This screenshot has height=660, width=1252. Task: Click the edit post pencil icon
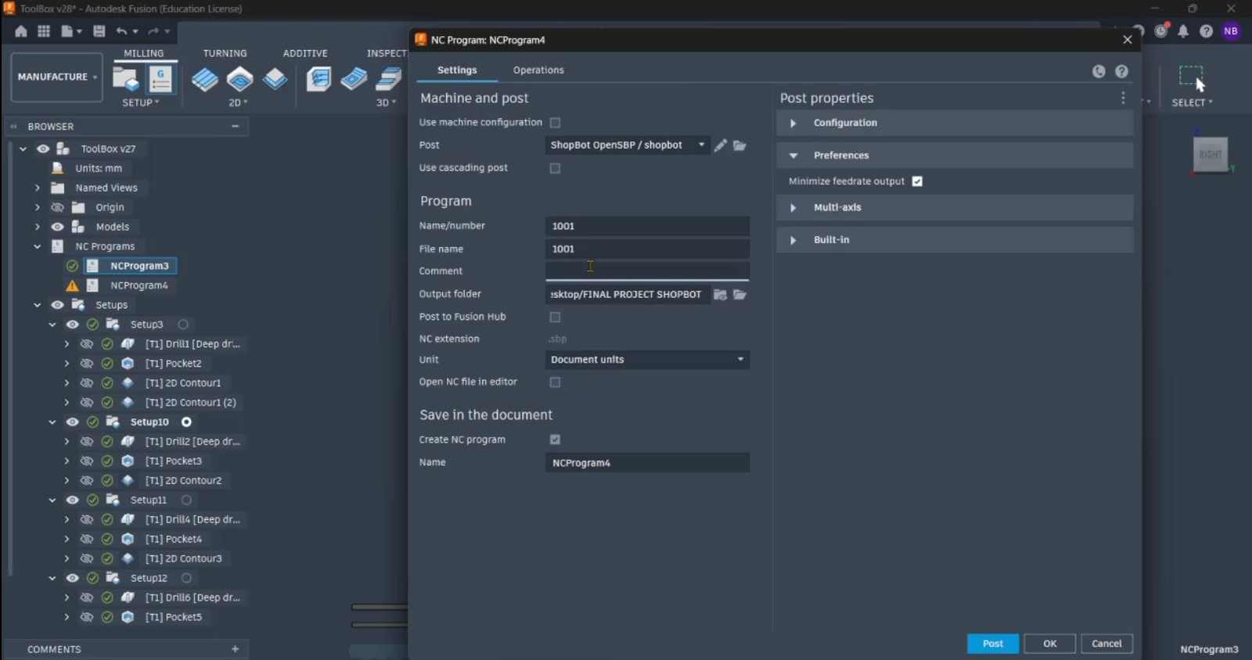click(x=720, y=145)
